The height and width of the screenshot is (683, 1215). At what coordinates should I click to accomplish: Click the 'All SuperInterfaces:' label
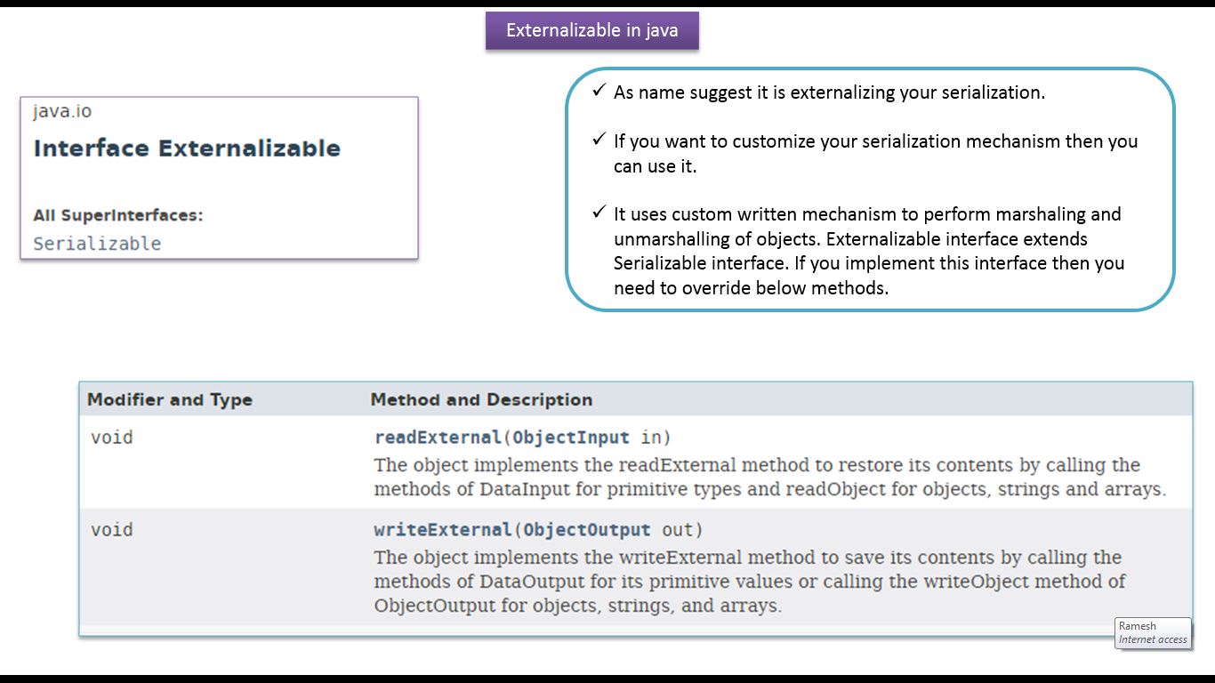pyautogui.click(x=118, y=215)
